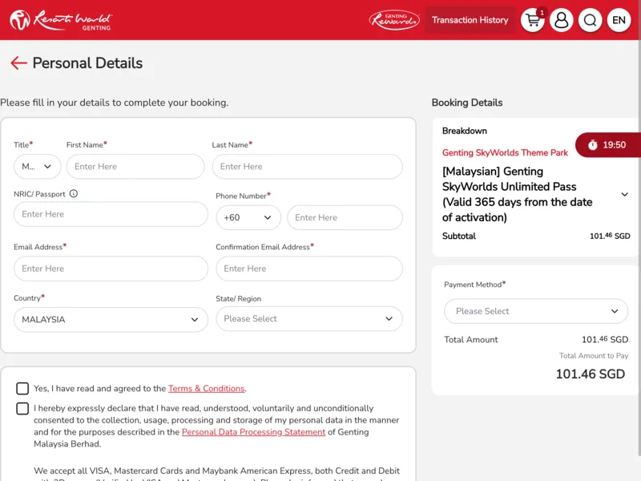641x481 pixels.
Task: Open the Personal Data Processing Statement link
Action: click(253, 432)
